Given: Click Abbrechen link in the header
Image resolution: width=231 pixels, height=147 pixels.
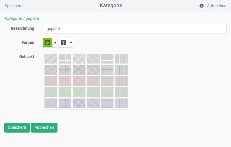Looking at the screenshot, I should tap(217, 6).
